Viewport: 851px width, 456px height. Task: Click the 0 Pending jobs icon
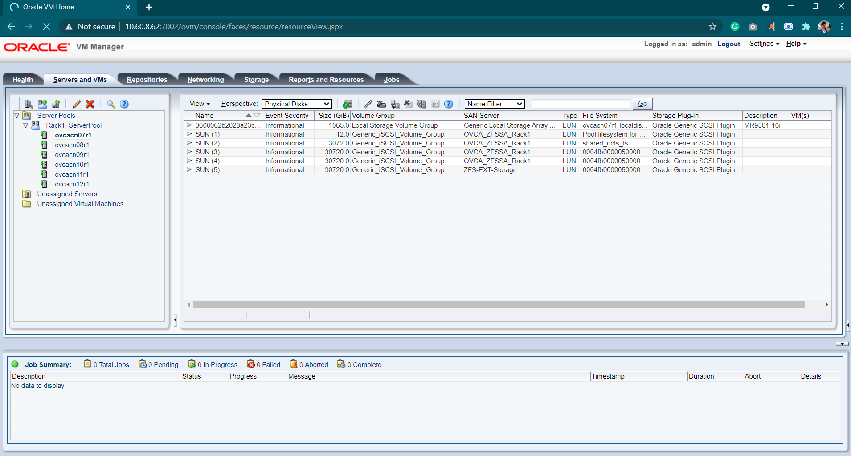coord(143,364)
